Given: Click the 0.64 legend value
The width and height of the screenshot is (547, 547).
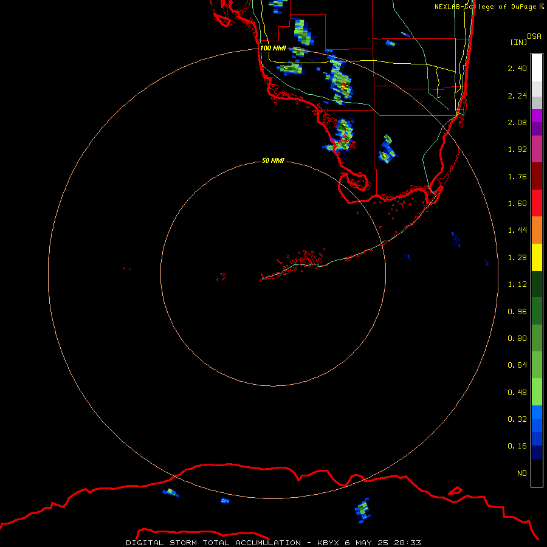Looking at the screenshot, I should pos(517,365).
